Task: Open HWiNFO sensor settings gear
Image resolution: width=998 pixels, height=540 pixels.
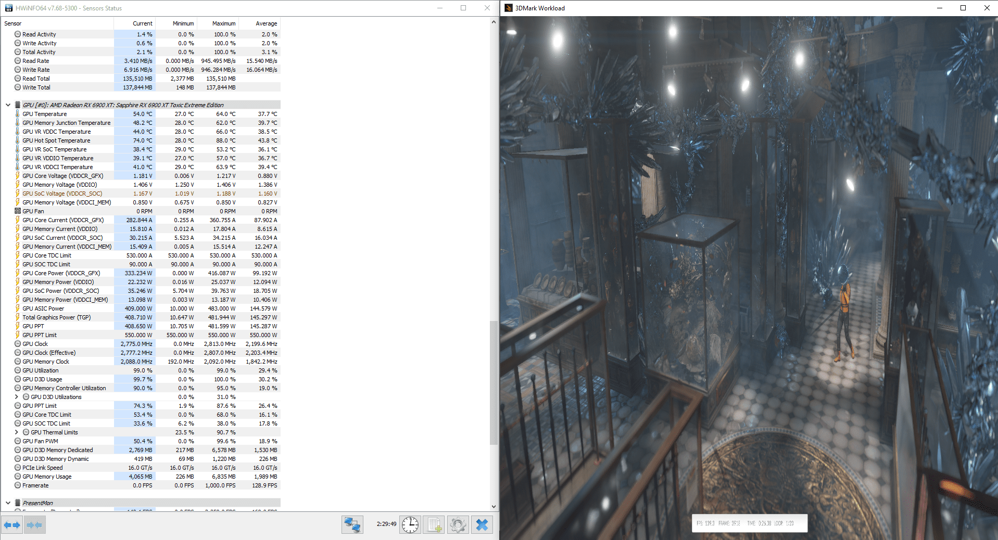Action: click(458, 525)
